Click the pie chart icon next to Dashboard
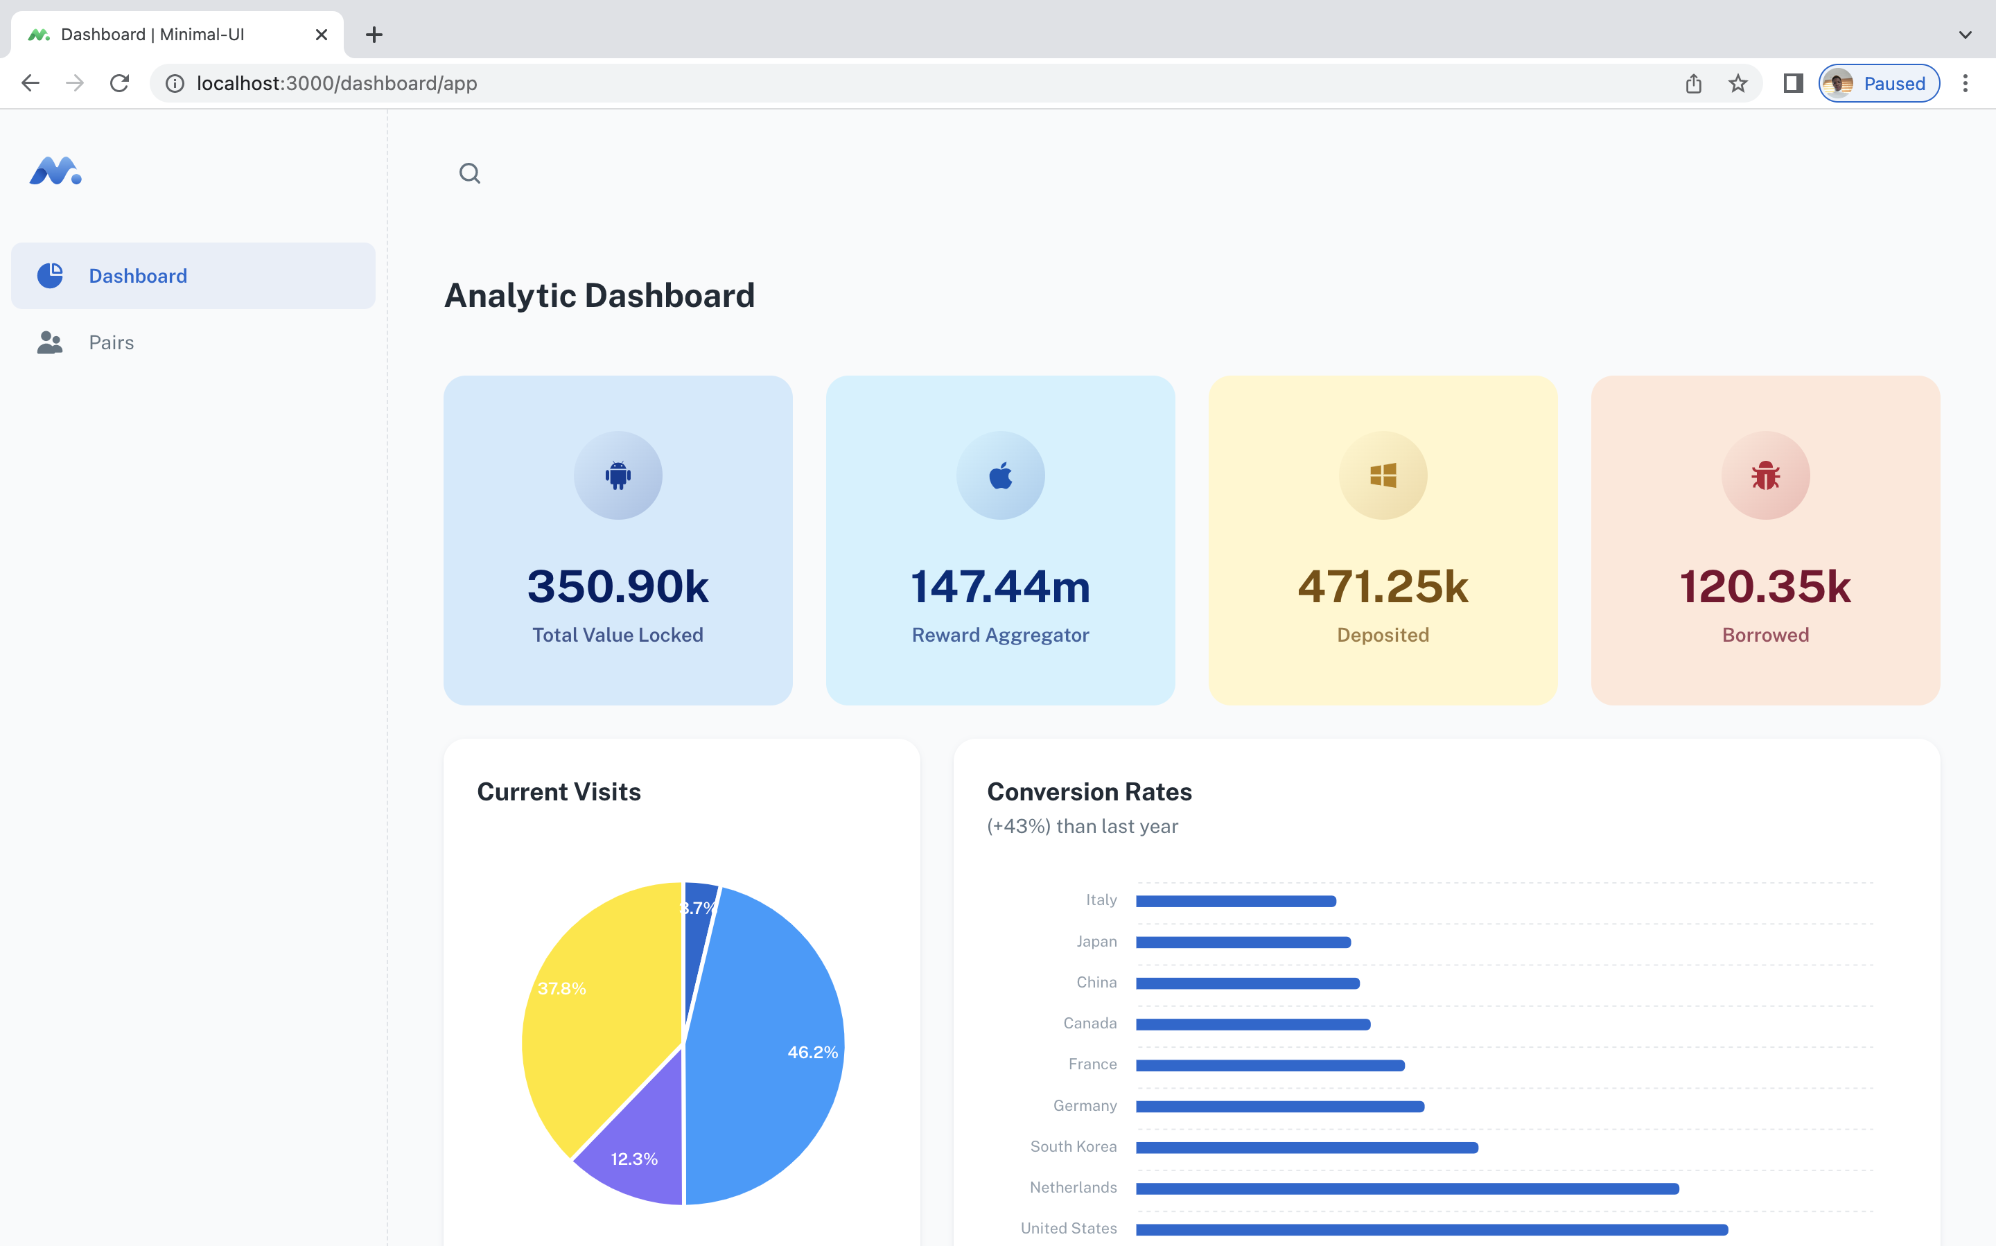 [51, 275]
